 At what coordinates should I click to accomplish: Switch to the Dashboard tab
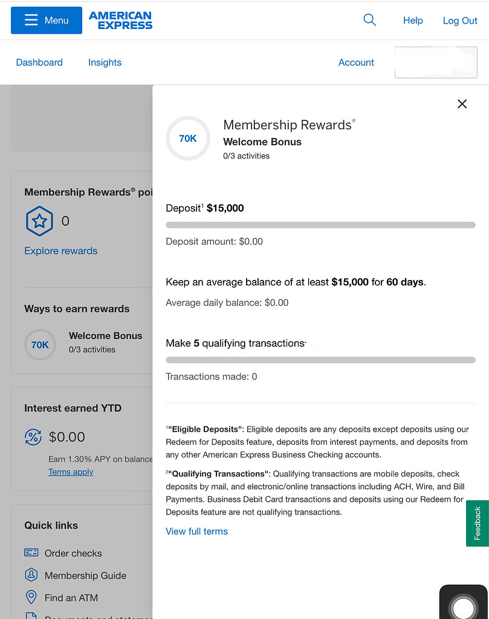pyautogui.click(x=39, y=62)
